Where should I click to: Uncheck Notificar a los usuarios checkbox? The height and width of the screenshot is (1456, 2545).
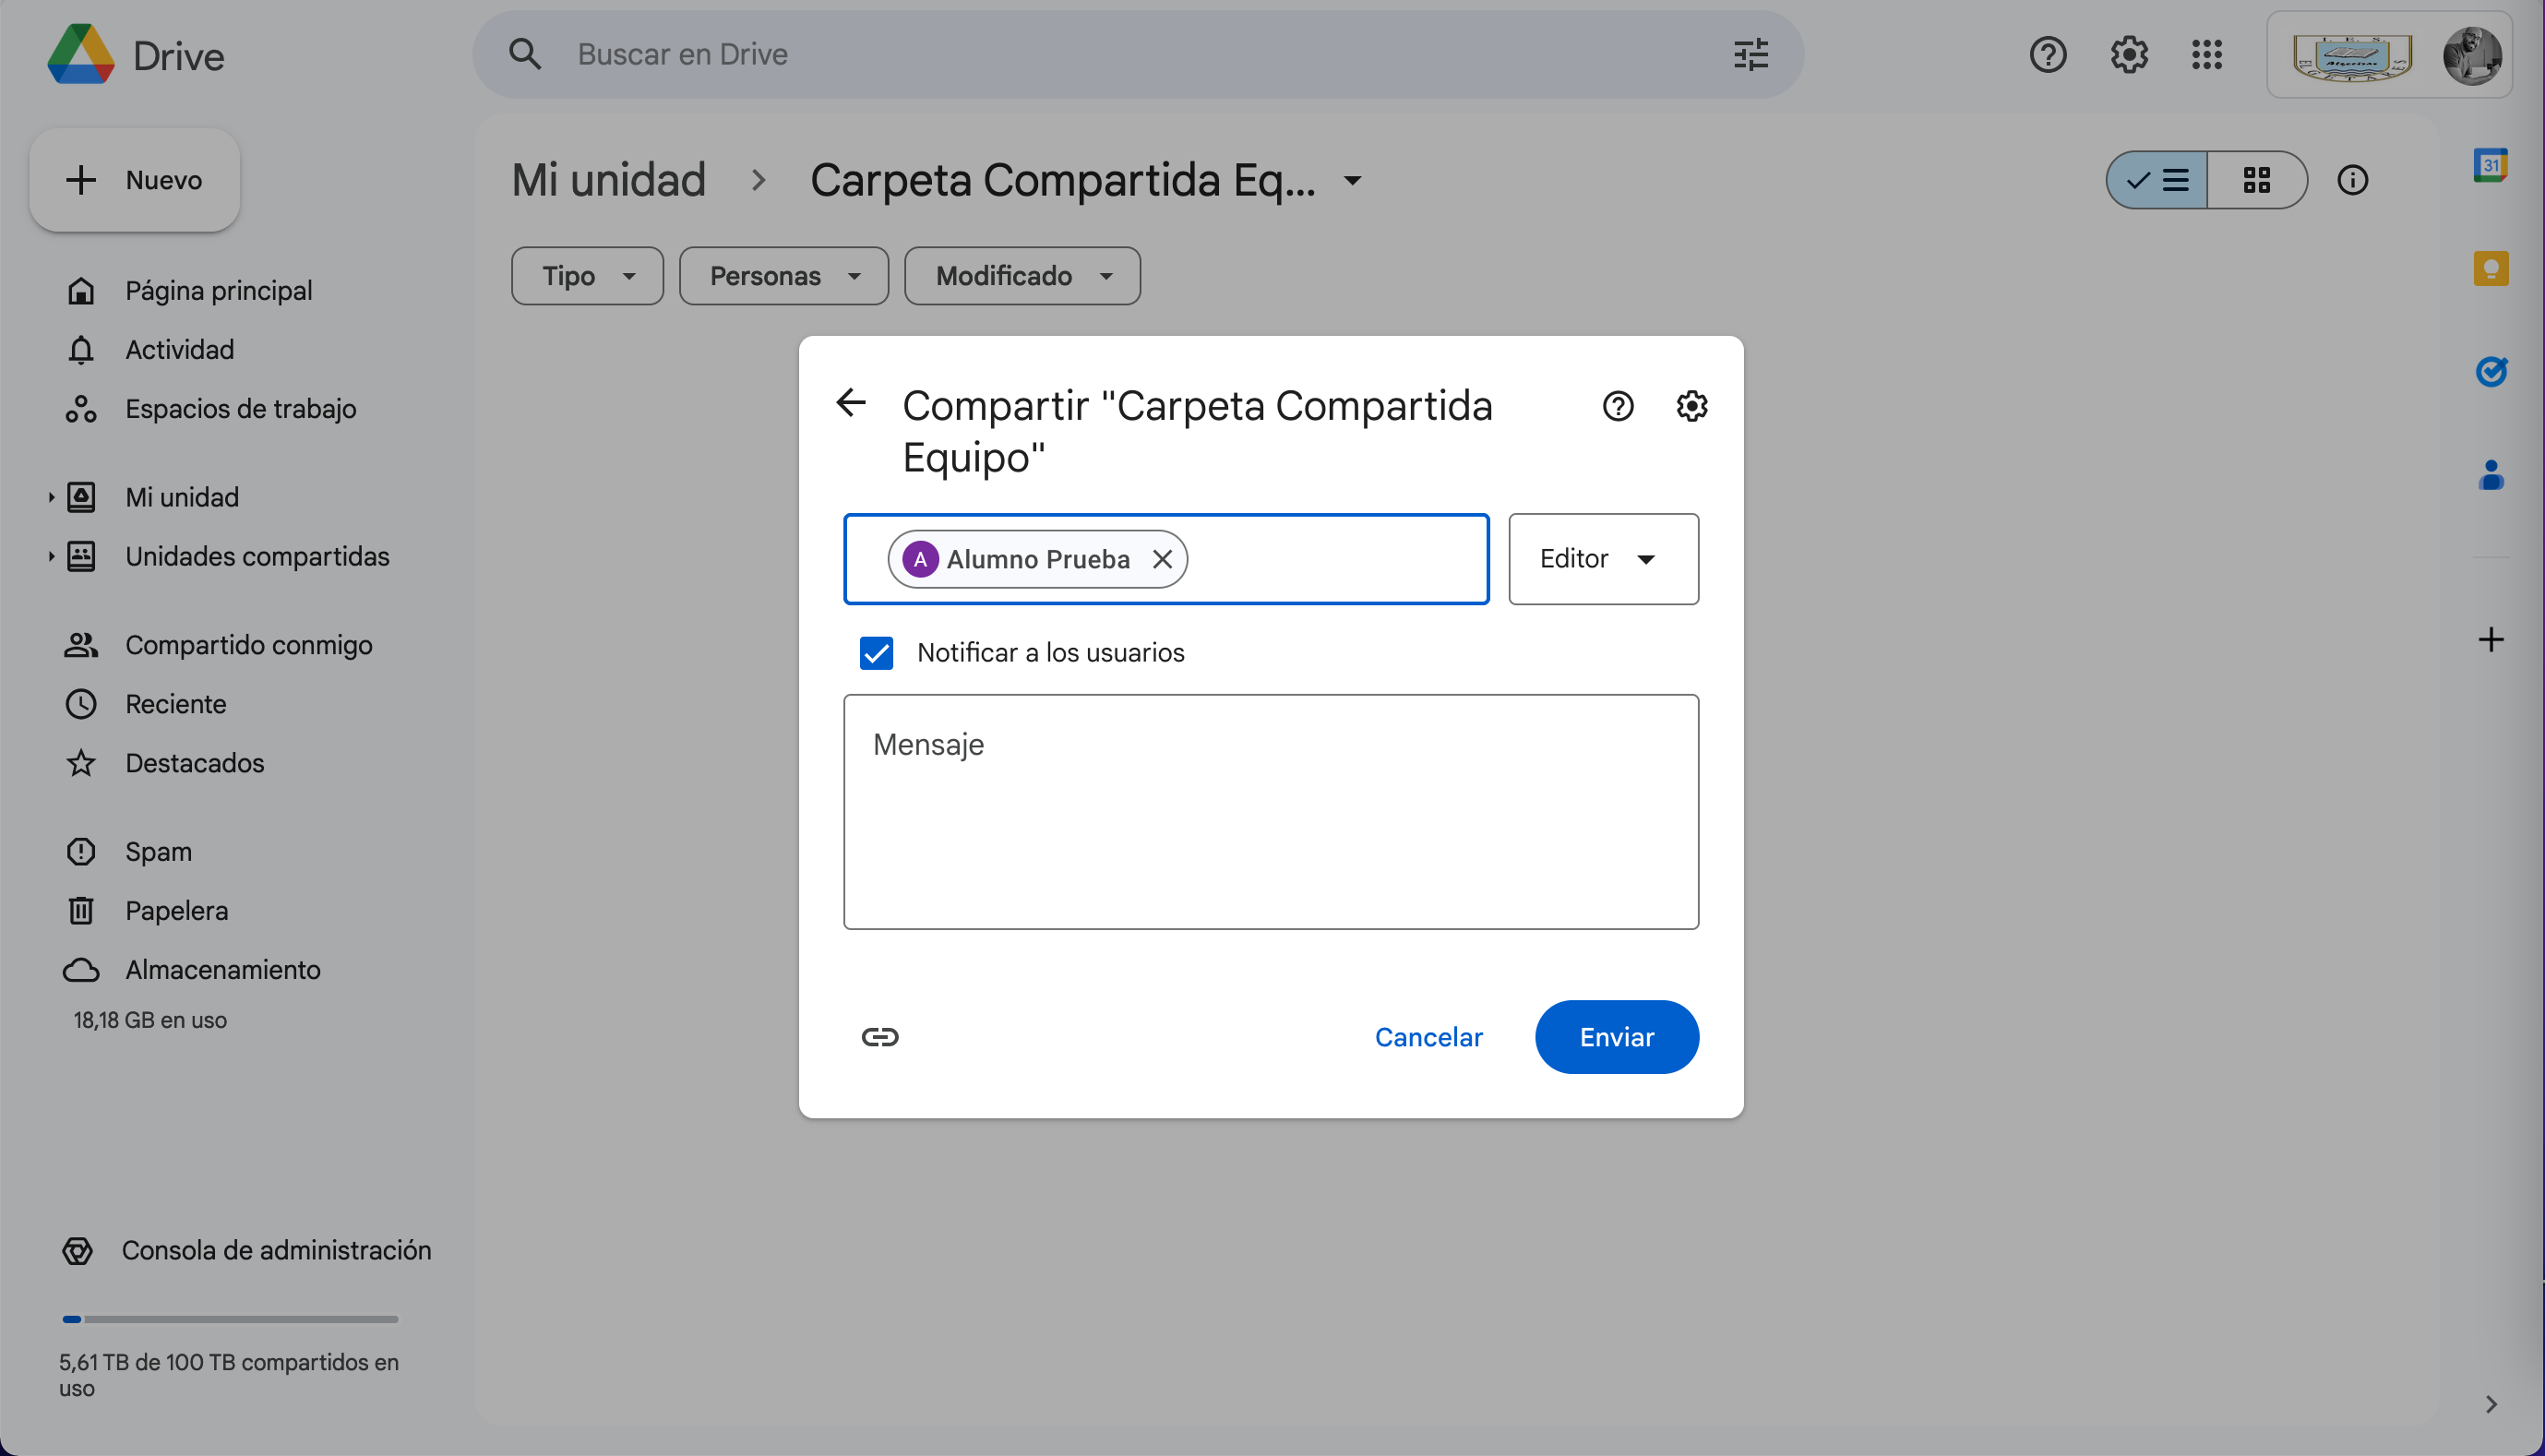click(x=876, y=653)
